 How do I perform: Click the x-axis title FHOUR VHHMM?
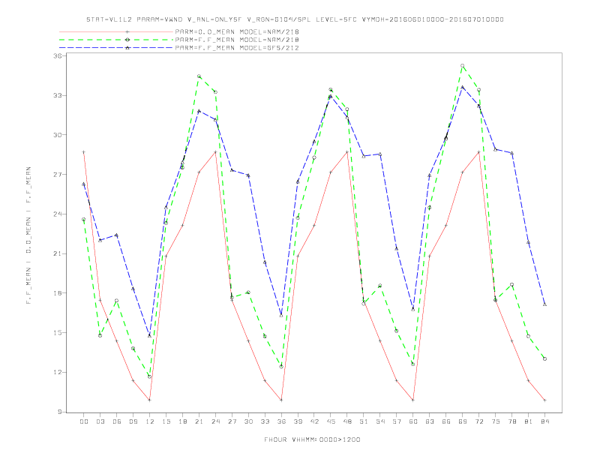tap(312, 439)
